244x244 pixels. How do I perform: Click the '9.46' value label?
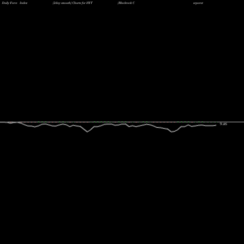click(223, 124)
